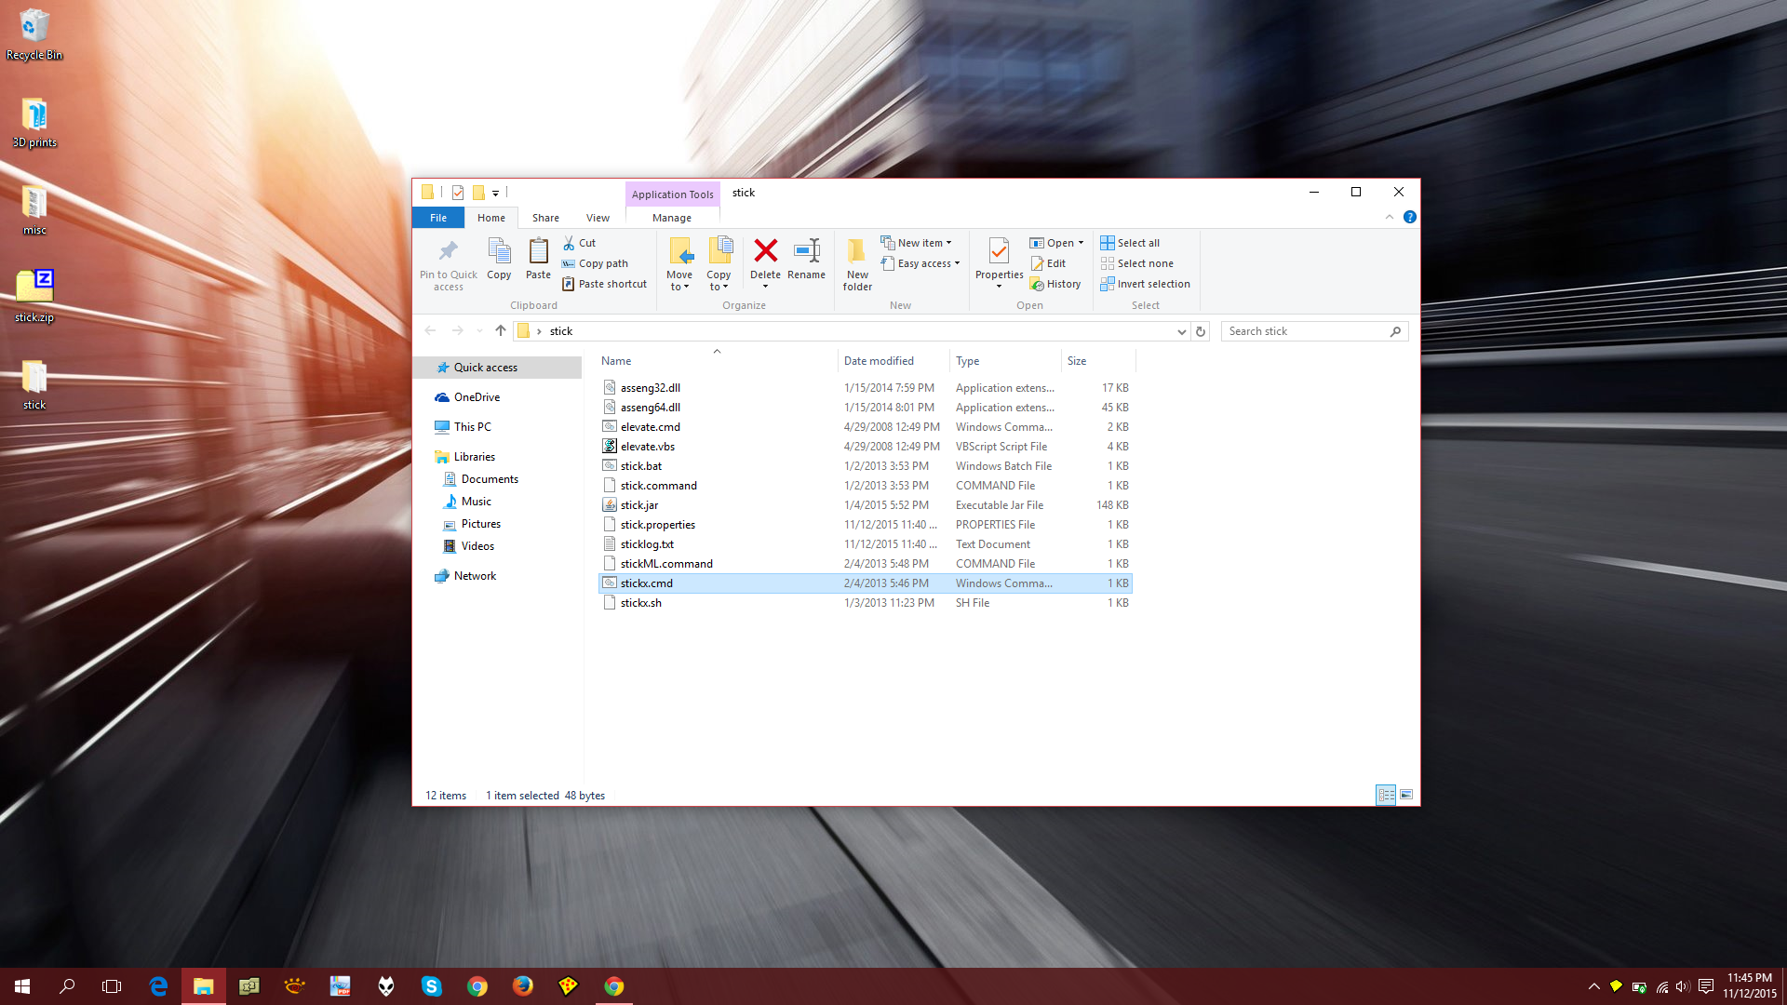Screen dimensions: 1787x1005
Task: Sort files by Date modified column
Action: pos(893,361)
